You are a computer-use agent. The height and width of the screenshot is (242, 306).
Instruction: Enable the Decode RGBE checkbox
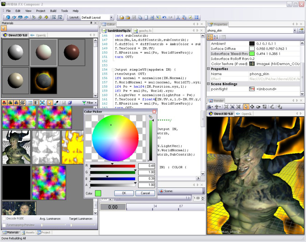(x=4, y=218)
